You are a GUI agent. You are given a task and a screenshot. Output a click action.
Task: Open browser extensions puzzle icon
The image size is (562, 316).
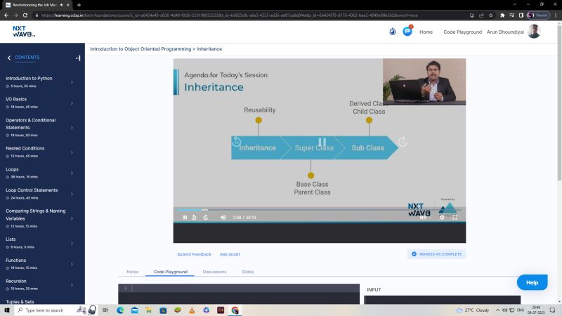pyautogui.click(x=502, y=15)
